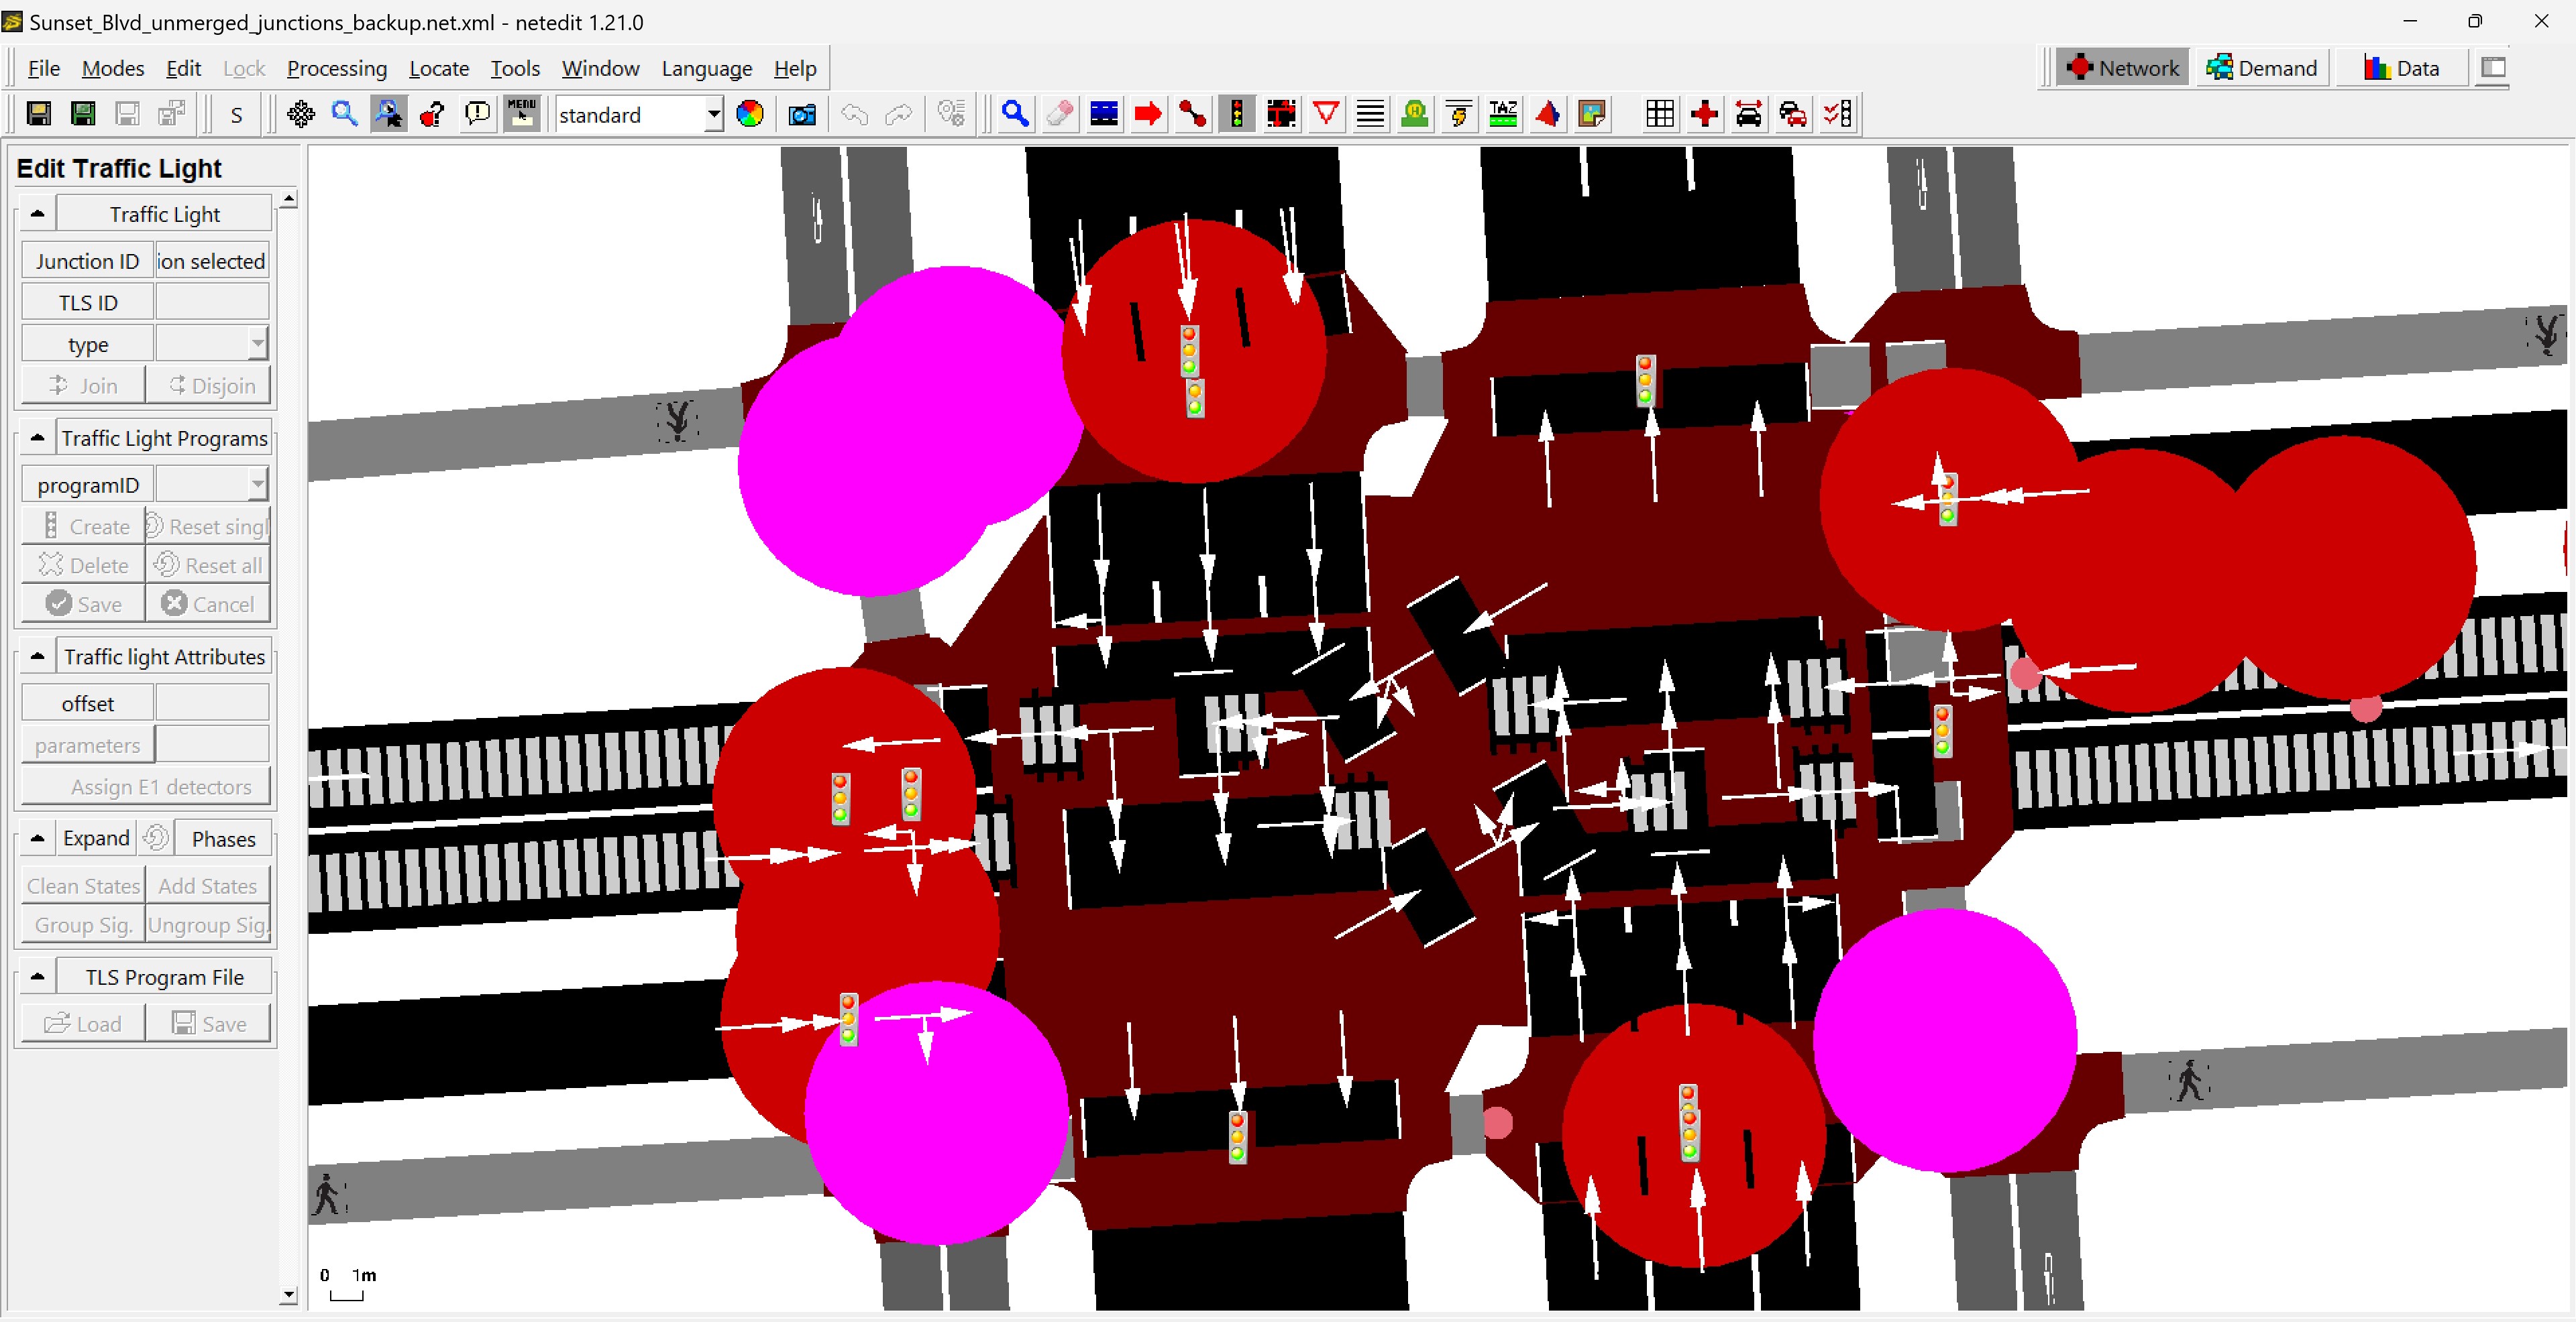Select the TAZ mode icon

tap(1503, 114)
